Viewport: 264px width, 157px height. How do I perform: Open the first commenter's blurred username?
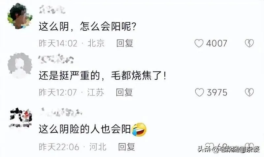[52, 10]
